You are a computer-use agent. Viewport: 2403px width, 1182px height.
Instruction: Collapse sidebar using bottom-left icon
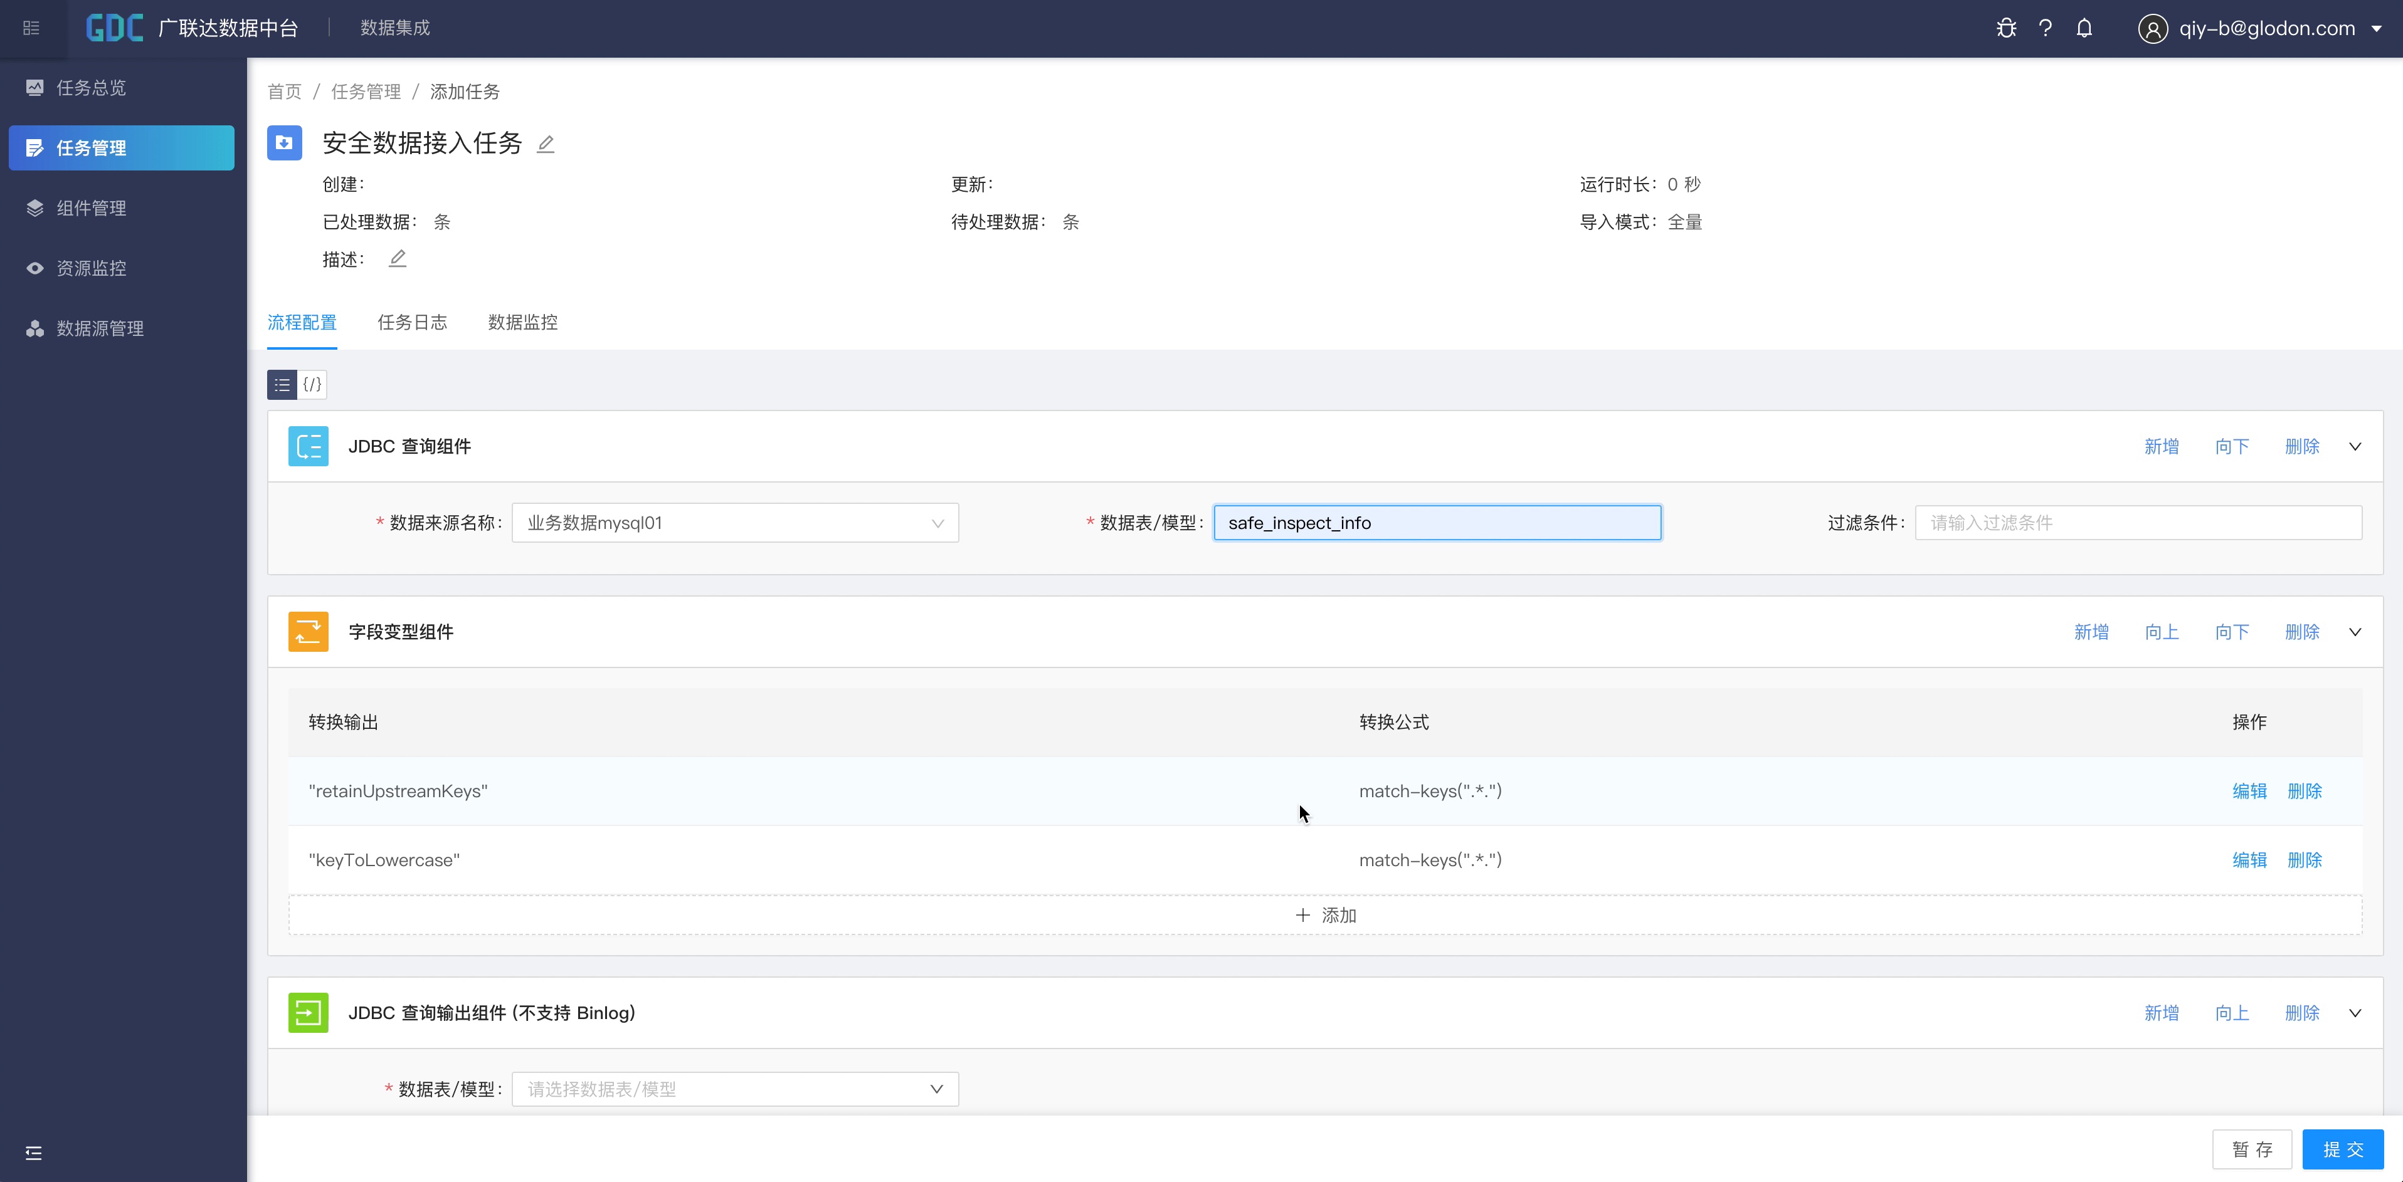[x=34, y=1153]
